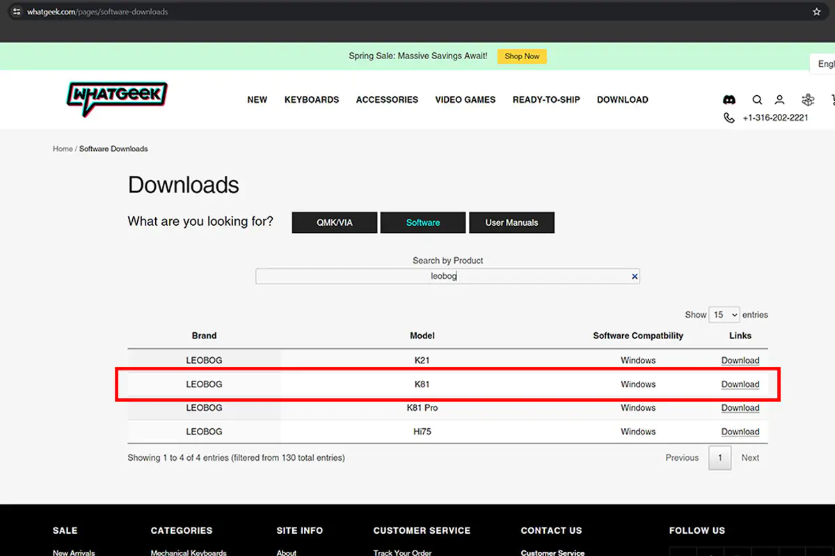This screenshot has width=835, height=556.
Task: Open Mechanical Keyboards footer link
Action: (x=189, y=553)
